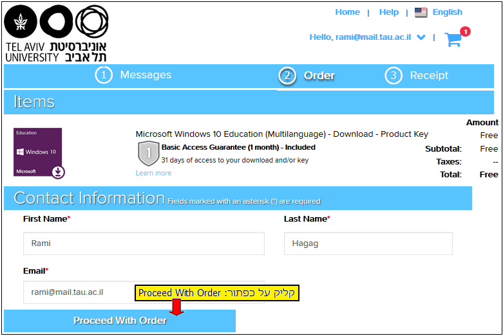503x336 pixels.
Task: Click the Items section heading
Action: [x=34, y=102]
